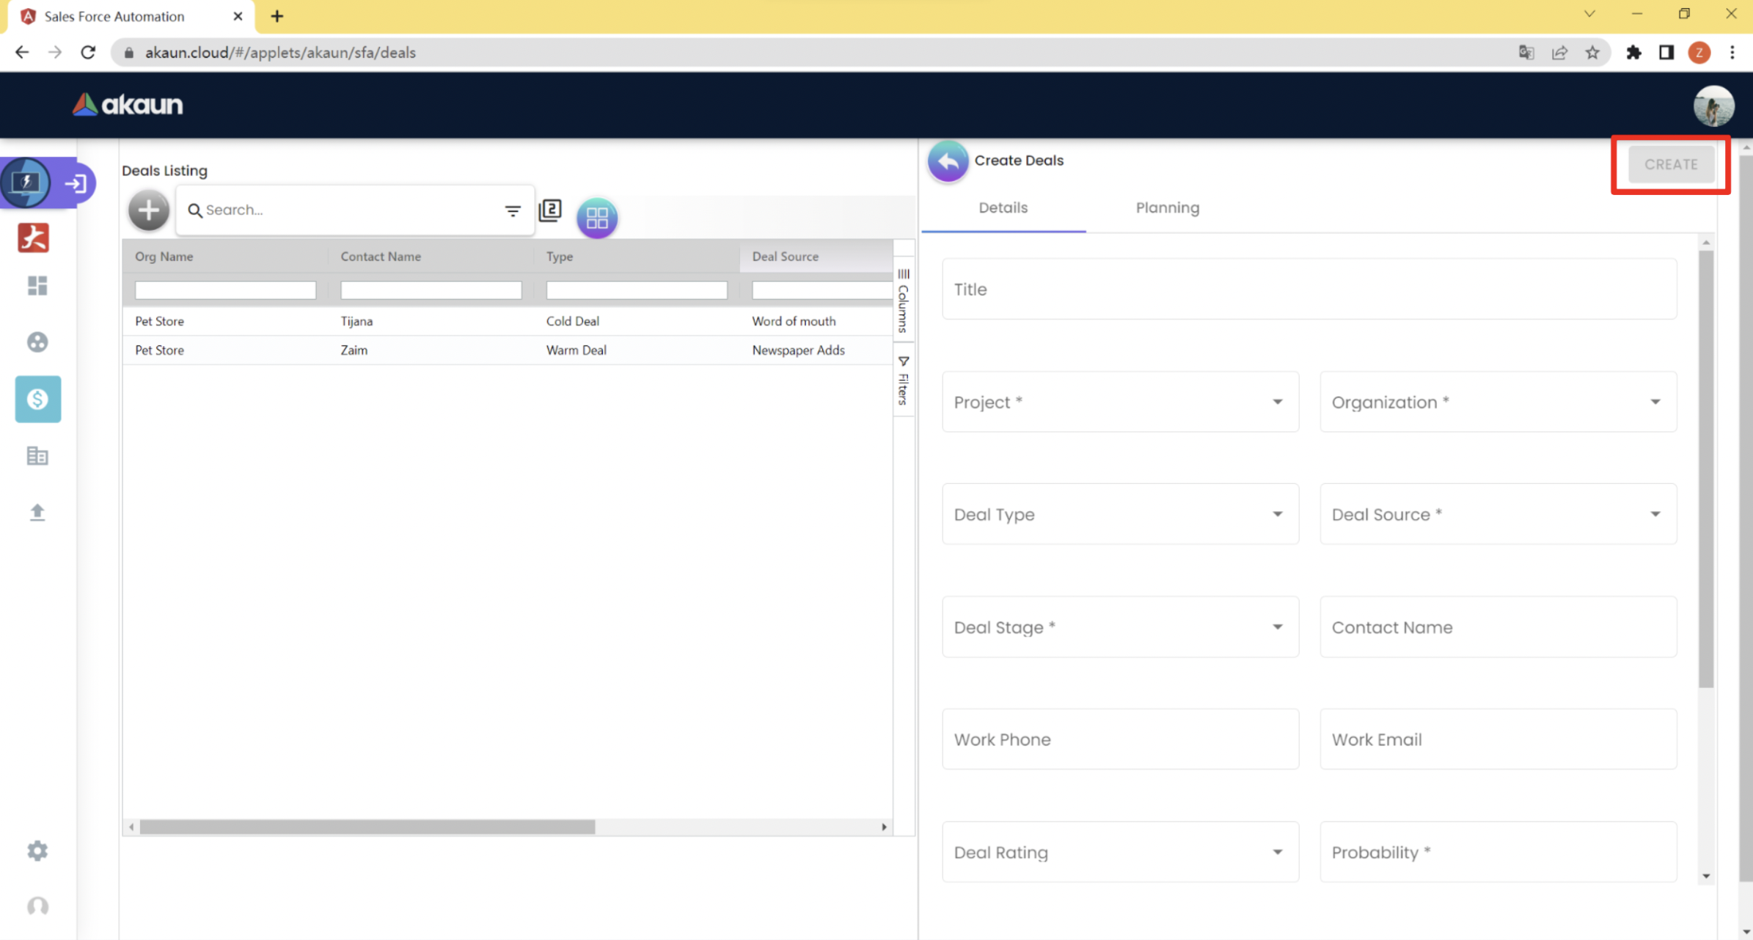This screenshot has width=1753, height=940.
Task: Click the plus icon to add a deal
Action: (x=148, y=210)
